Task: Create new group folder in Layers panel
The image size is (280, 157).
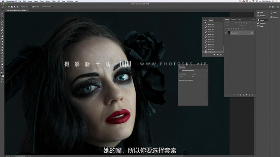Action: [246, 95]
